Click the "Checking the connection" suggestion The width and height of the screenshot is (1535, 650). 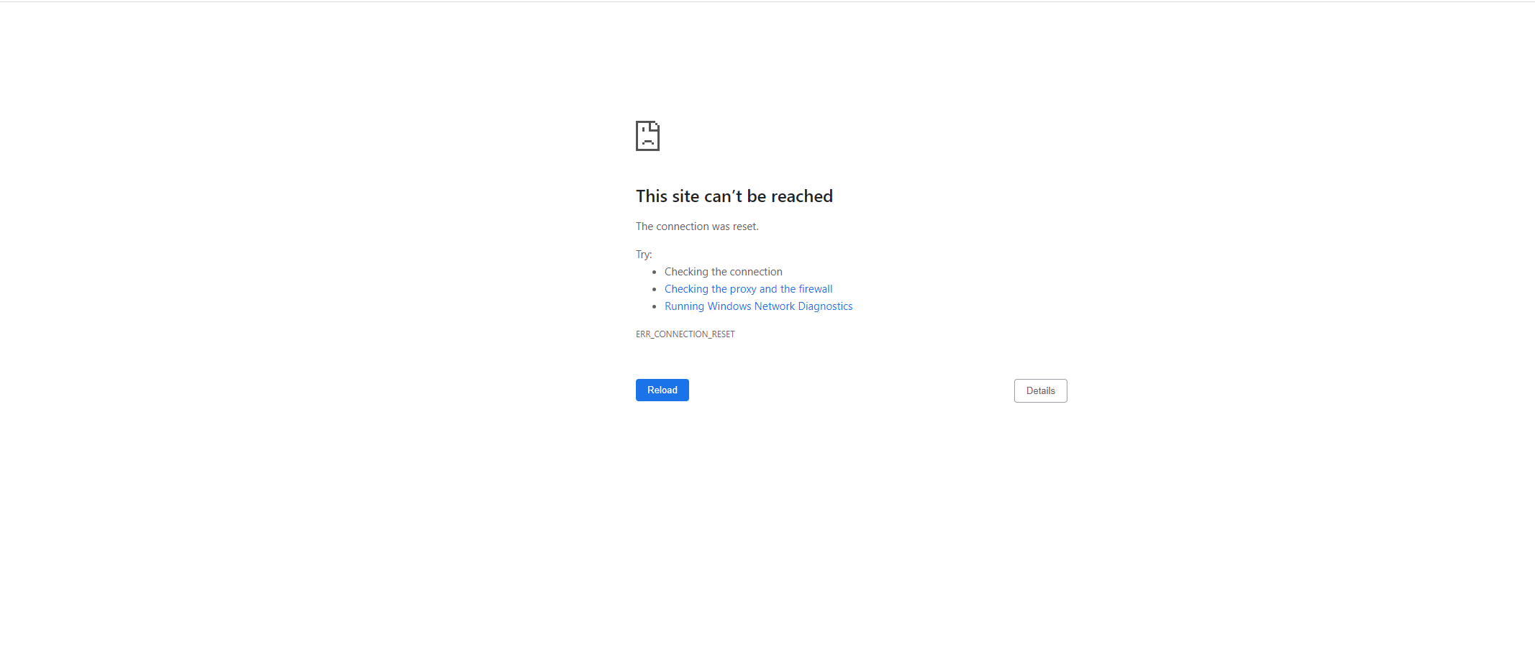(x=723, y=272)
